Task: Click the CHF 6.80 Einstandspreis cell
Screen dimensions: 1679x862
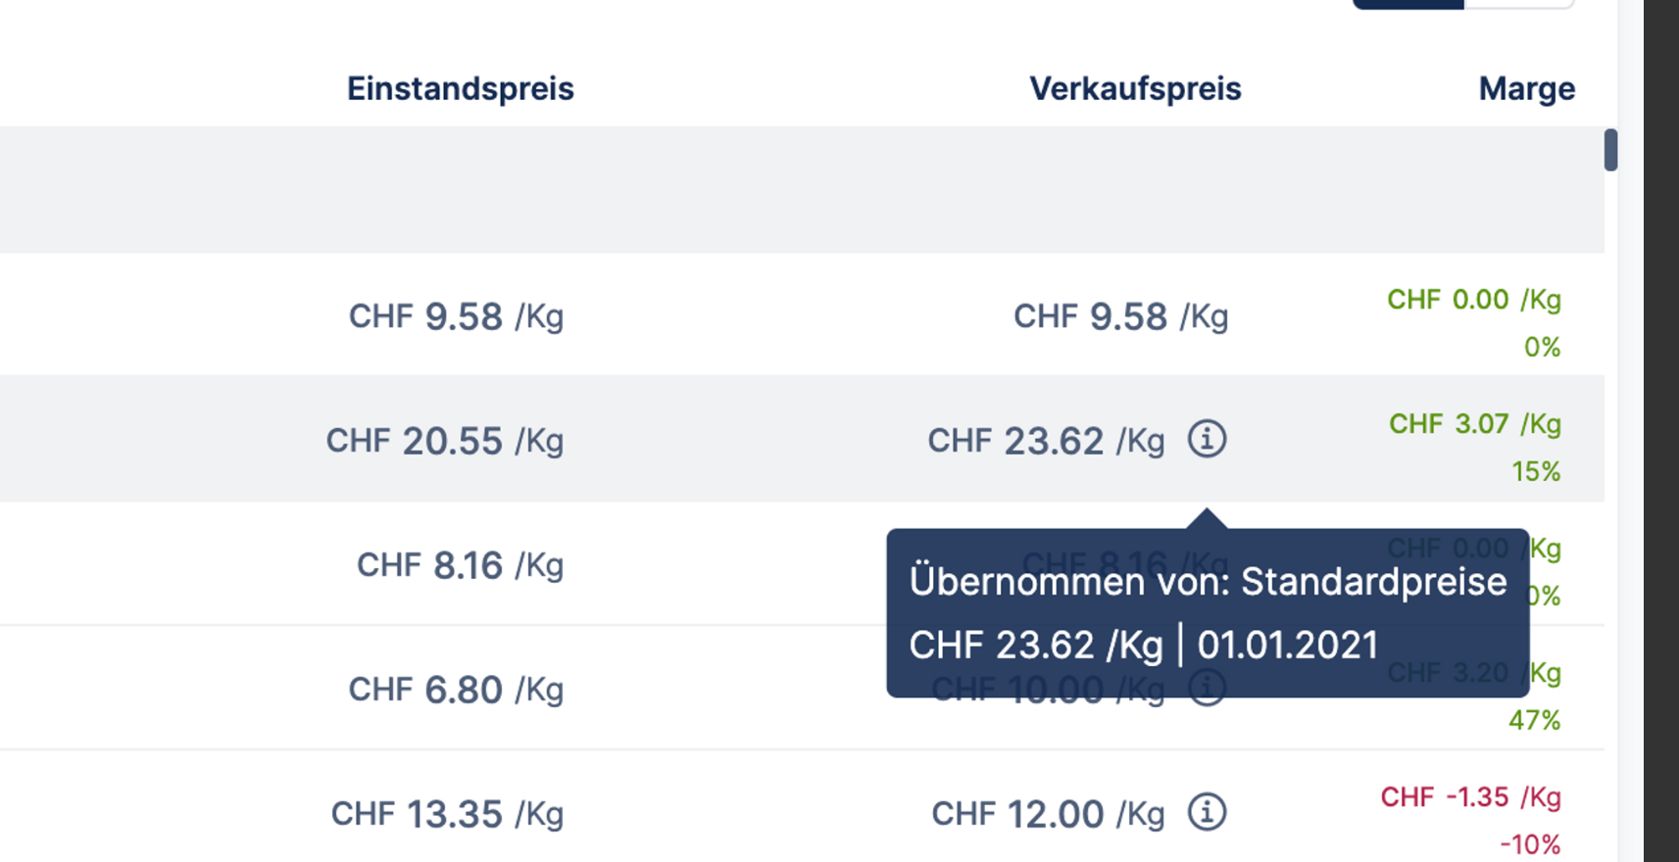Action: (456, 690)
